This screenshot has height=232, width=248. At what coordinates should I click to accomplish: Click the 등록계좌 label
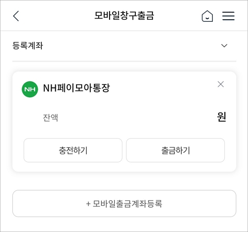click(28, 46)
